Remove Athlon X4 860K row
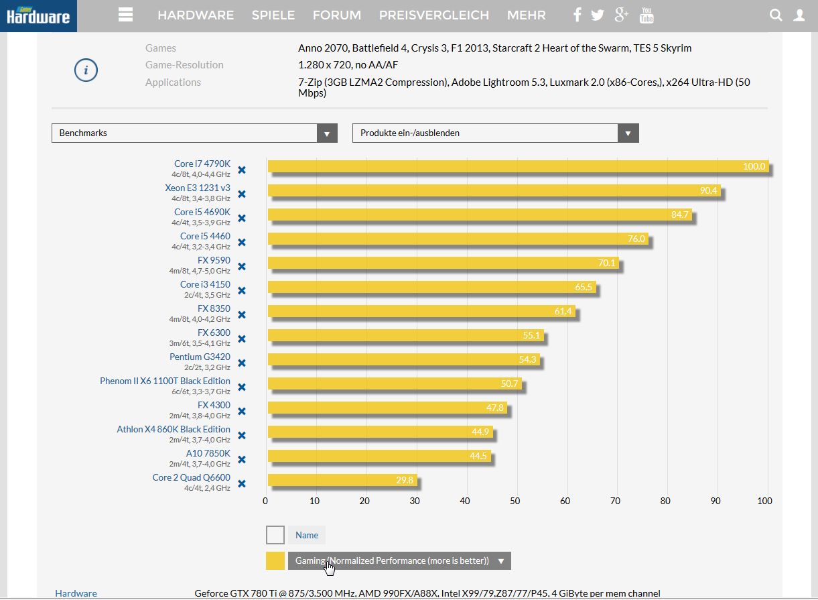The width and height of the screenshot is (818, 600). [x=242, y=435]
